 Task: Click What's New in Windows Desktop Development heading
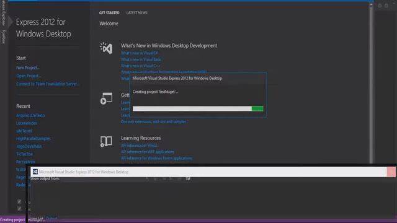169,46
